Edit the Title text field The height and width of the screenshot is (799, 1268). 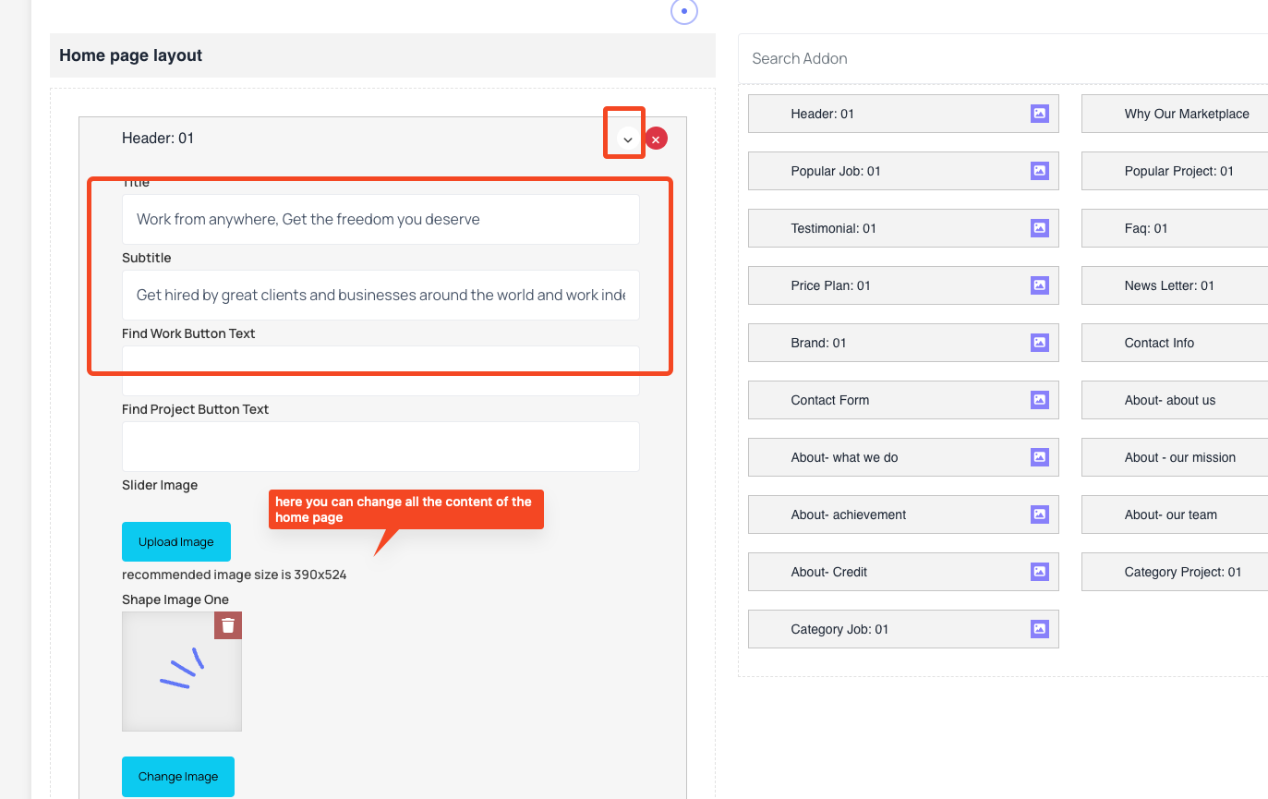(x=380, y=219)
